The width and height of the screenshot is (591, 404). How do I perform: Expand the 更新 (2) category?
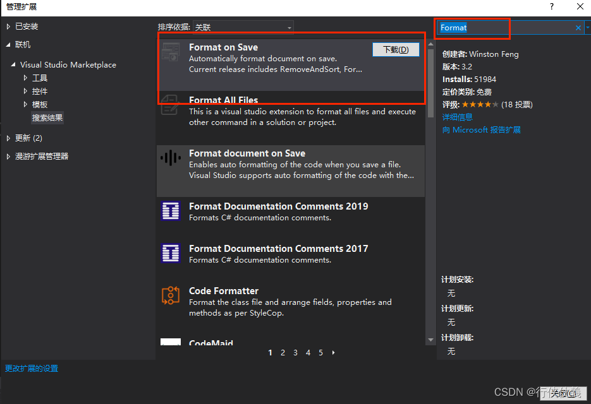click(8, 138)
